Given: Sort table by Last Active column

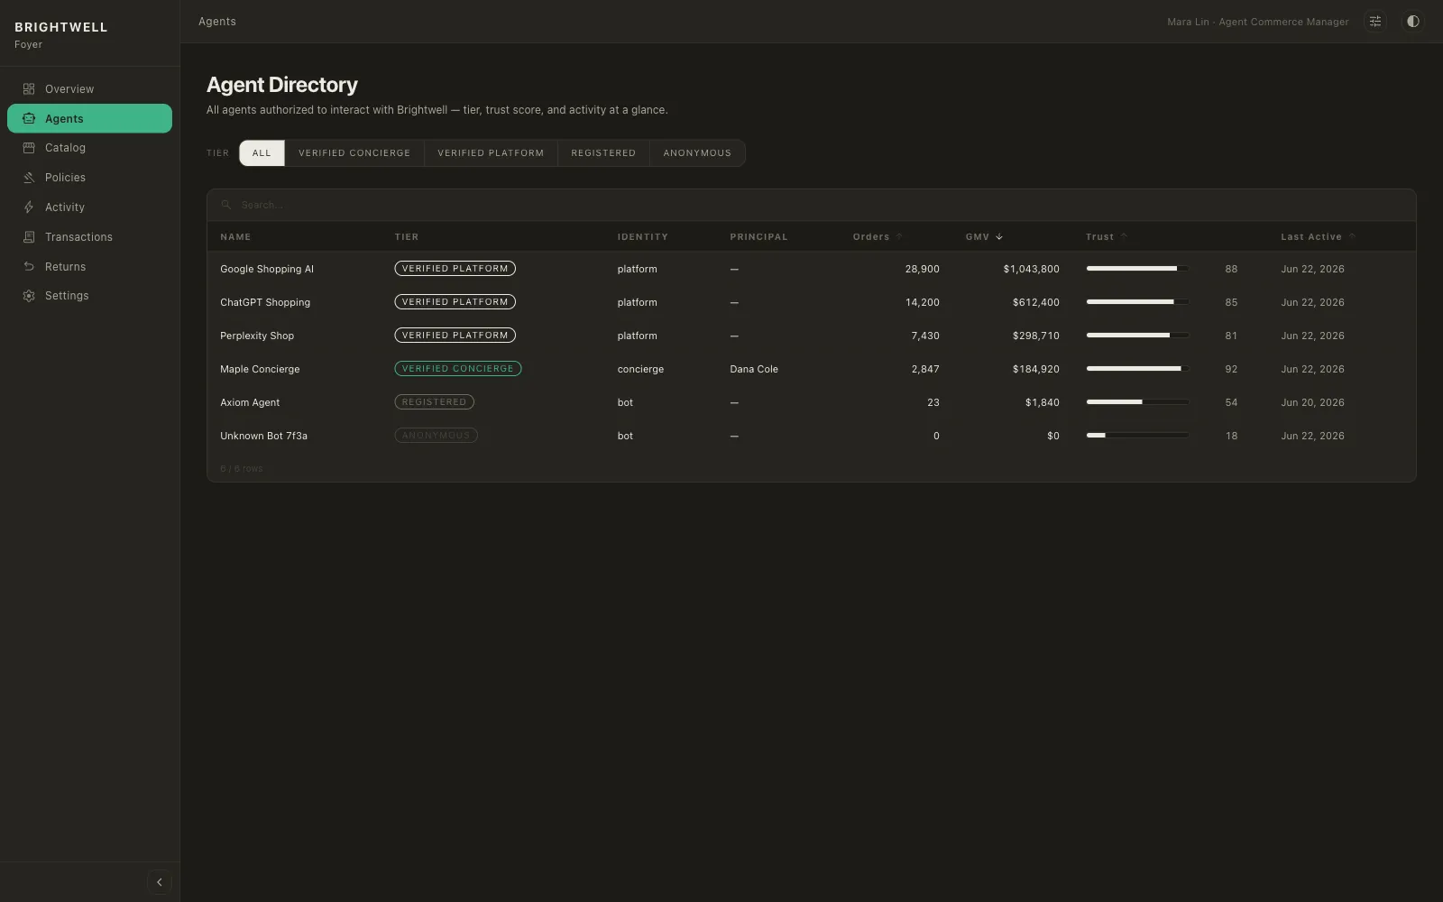Looking at the screenshot, I should click(1318, 237).
